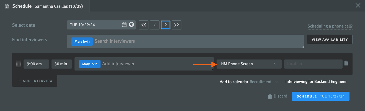
Task: Go to the previous day arrow
Action: pyautogui.click(x=155, y=25)
